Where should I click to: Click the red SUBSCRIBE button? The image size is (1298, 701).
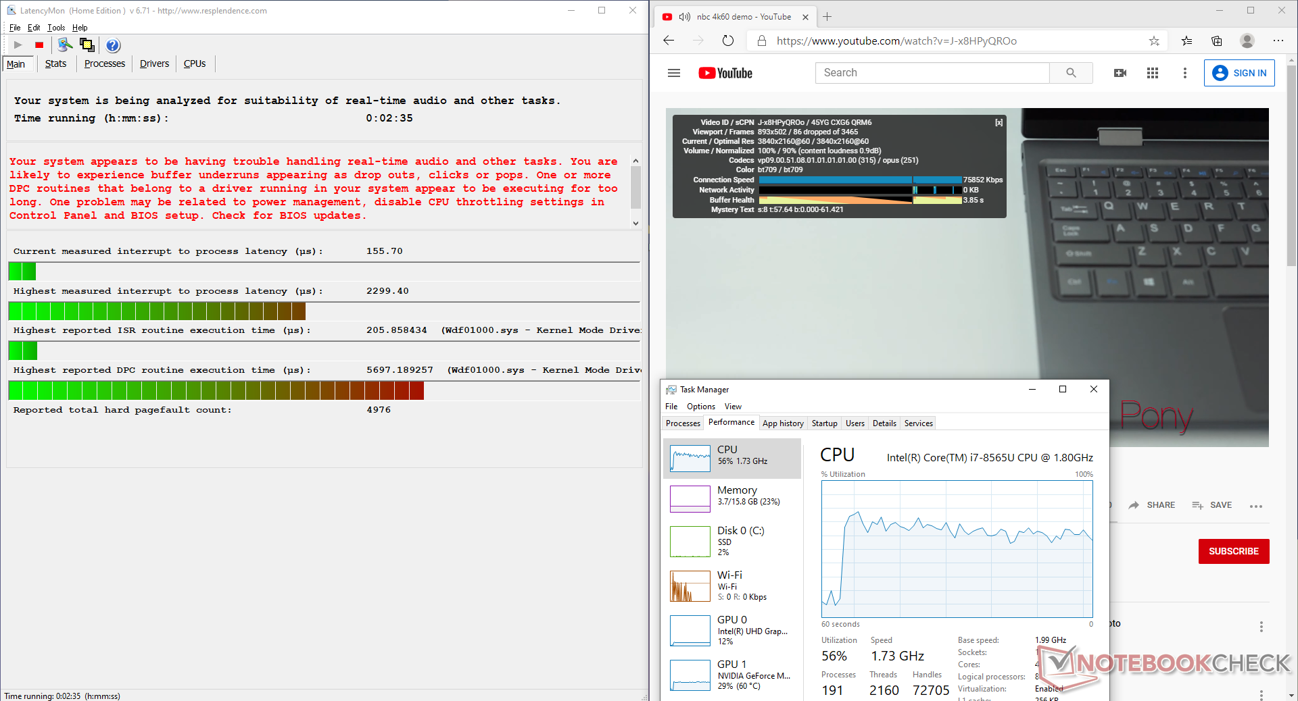pos(1234,551)
